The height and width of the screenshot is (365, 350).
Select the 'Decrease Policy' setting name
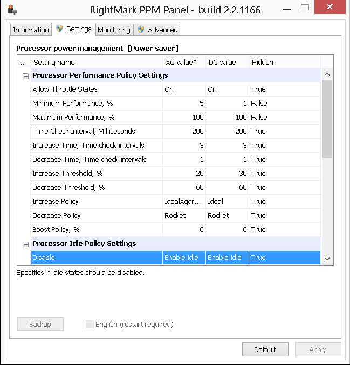pos(56,215)
